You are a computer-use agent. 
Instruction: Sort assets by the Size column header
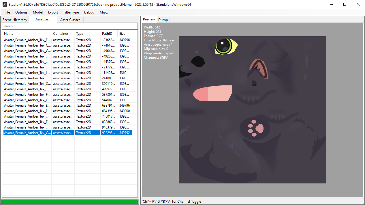click(x=125, y=34)
